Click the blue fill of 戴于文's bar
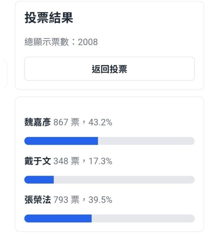 [x=39, y=180]
